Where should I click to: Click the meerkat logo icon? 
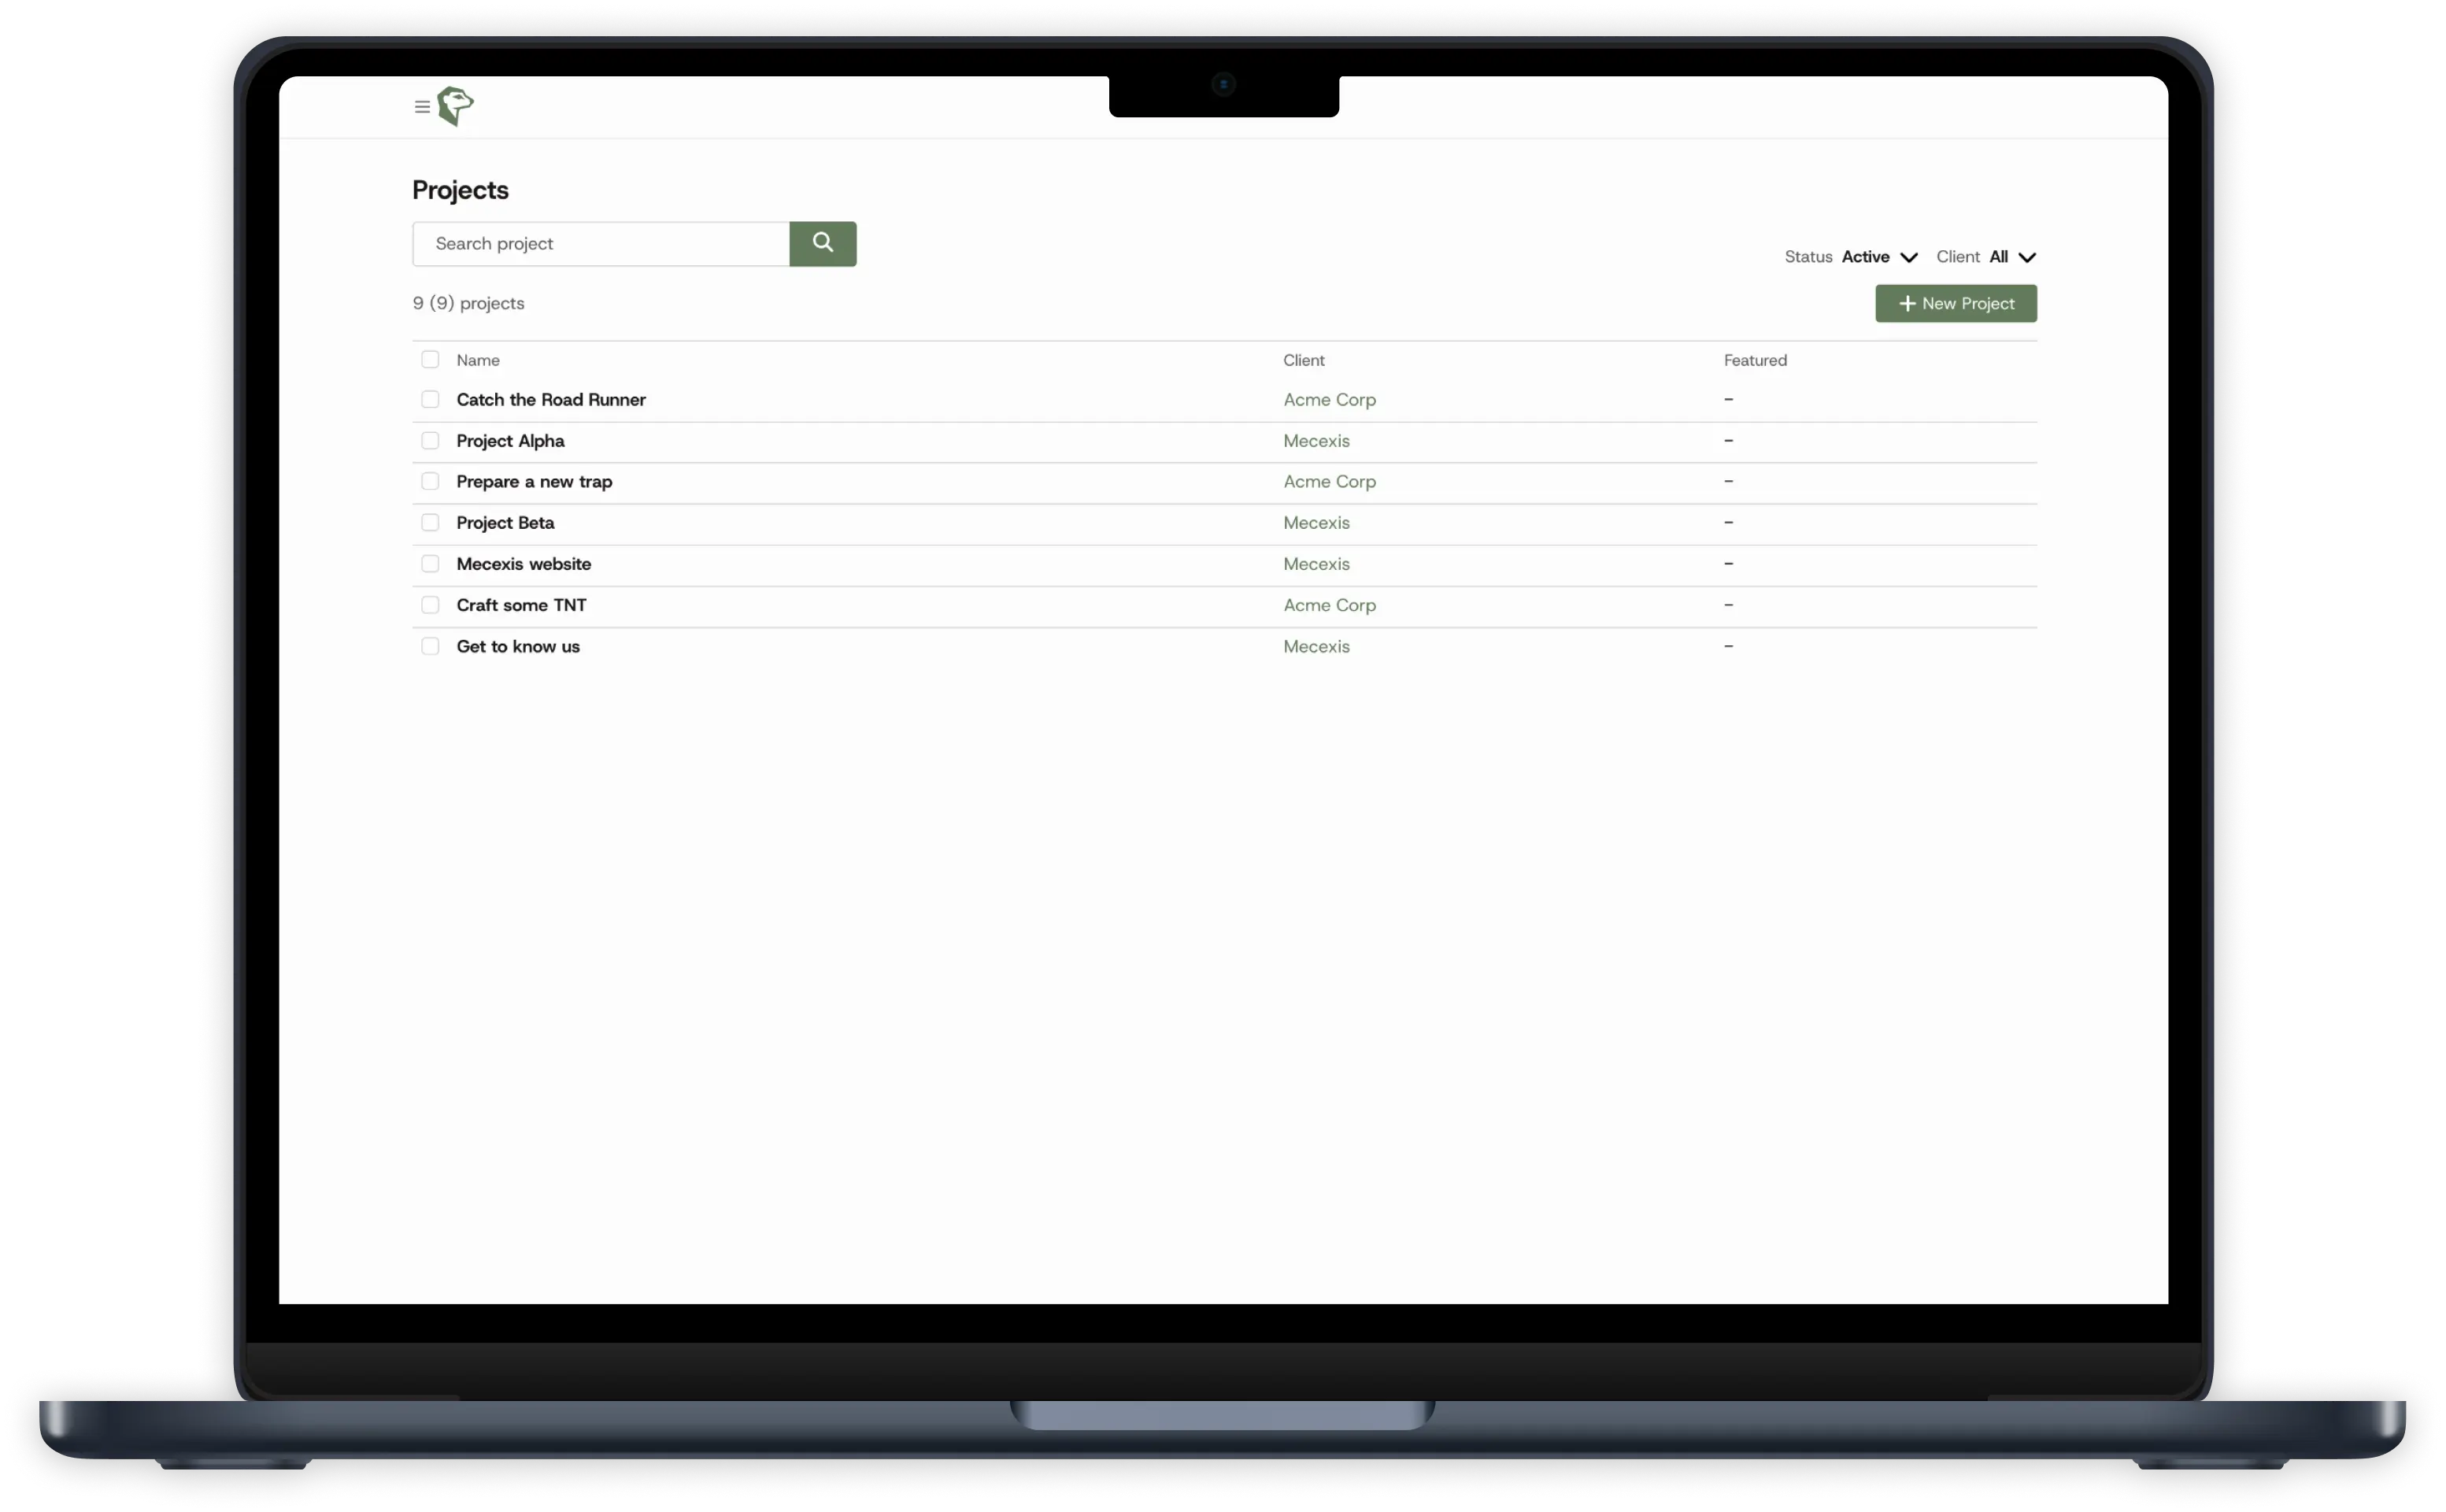tap(455, 106)
